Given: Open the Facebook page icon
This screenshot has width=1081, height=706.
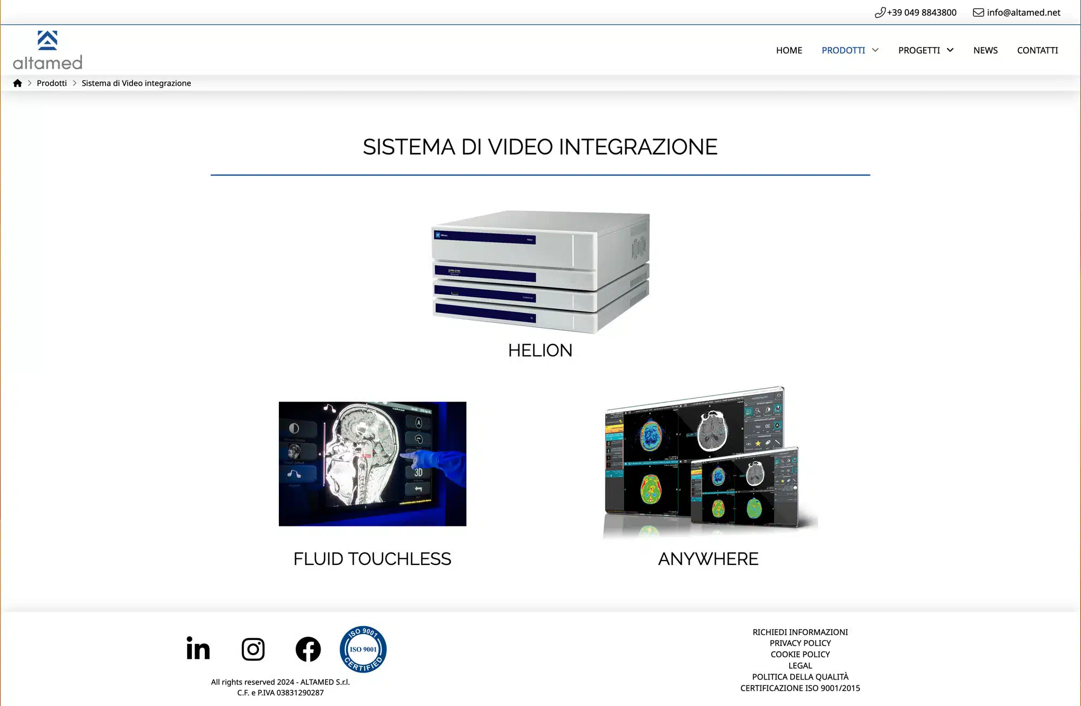Looking at the screenshot, I should 308,649.
